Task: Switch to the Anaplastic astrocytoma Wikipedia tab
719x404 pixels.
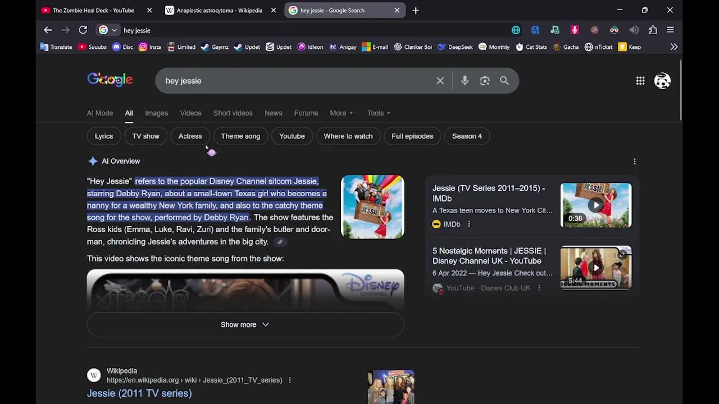Action: [220, 10]
